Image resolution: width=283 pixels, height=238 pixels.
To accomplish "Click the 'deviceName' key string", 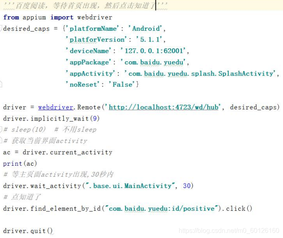I will [89, 51].
